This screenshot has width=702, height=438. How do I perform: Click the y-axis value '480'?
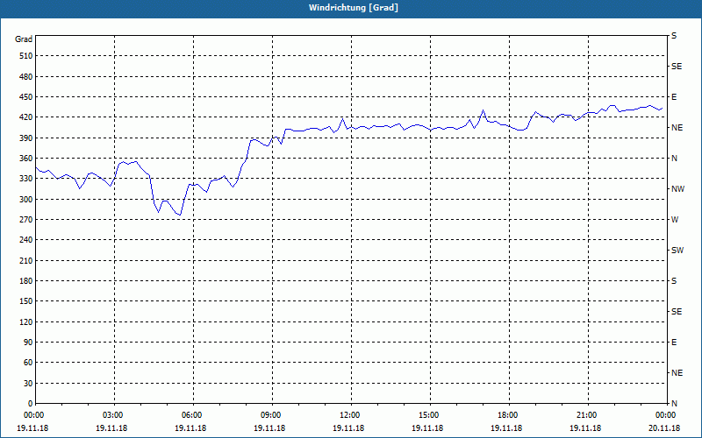click(26, 76)
